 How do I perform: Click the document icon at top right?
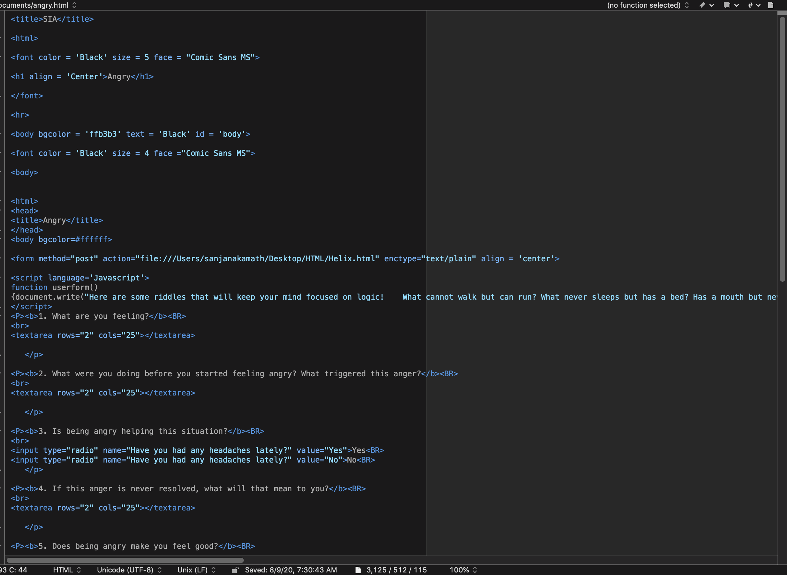pos(771,5)
